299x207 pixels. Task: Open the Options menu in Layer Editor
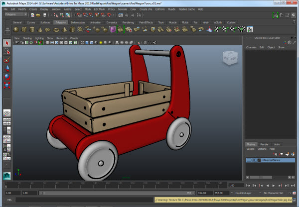tap(262, 149)
